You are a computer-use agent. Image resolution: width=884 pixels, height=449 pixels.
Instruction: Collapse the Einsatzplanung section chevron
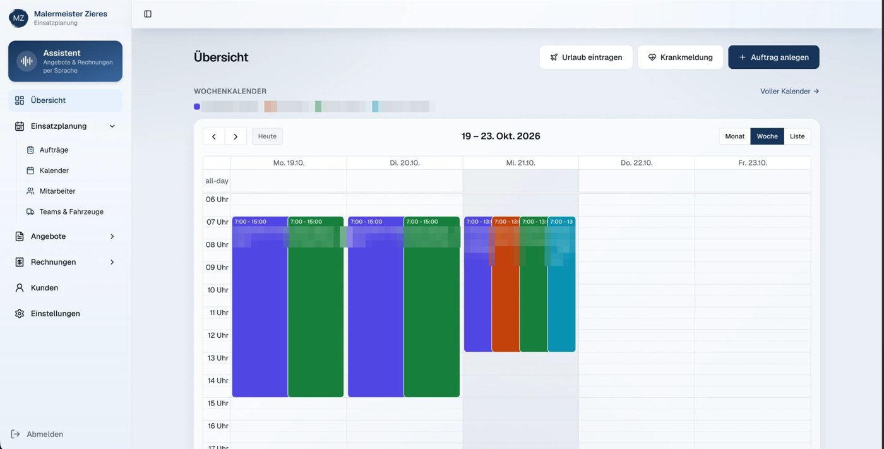[112, 126]
